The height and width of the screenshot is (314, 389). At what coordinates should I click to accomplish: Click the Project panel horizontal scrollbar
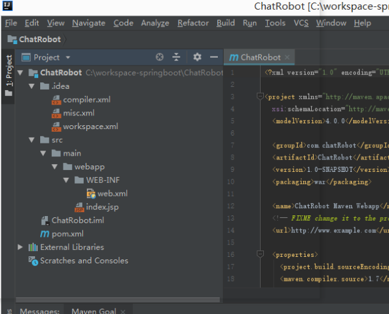point(118,300)
